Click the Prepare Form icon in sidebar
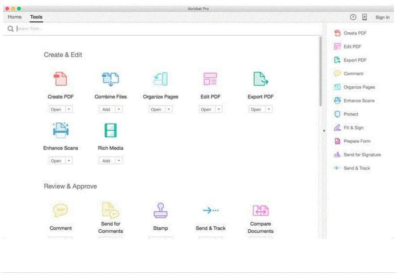This screenshot has width=397, height=275. [x=337, y=141]
